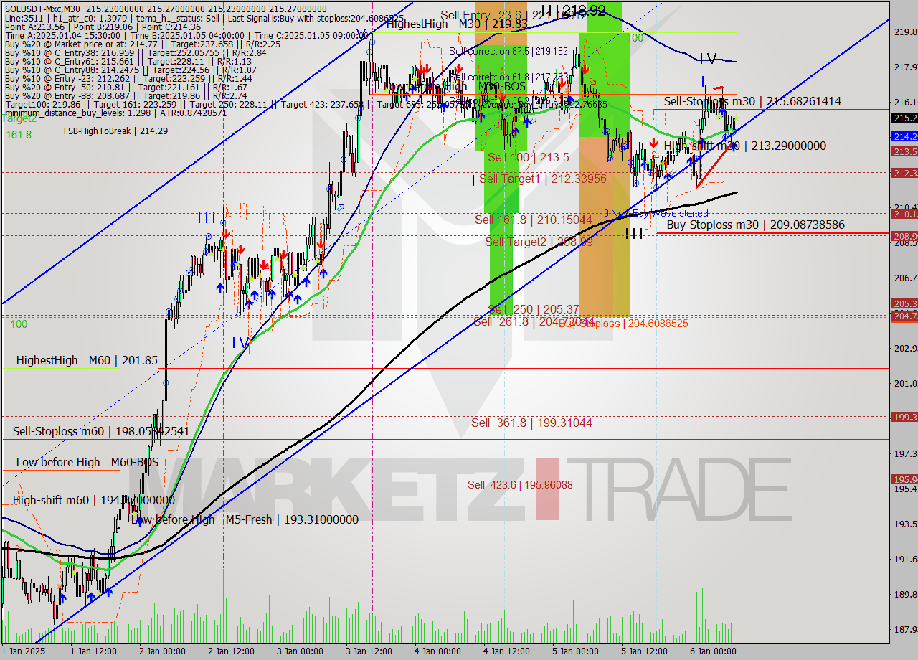
Task: Click the 'HighestHigh M60 | 201.85' label
Action: (x=87, y=360)
